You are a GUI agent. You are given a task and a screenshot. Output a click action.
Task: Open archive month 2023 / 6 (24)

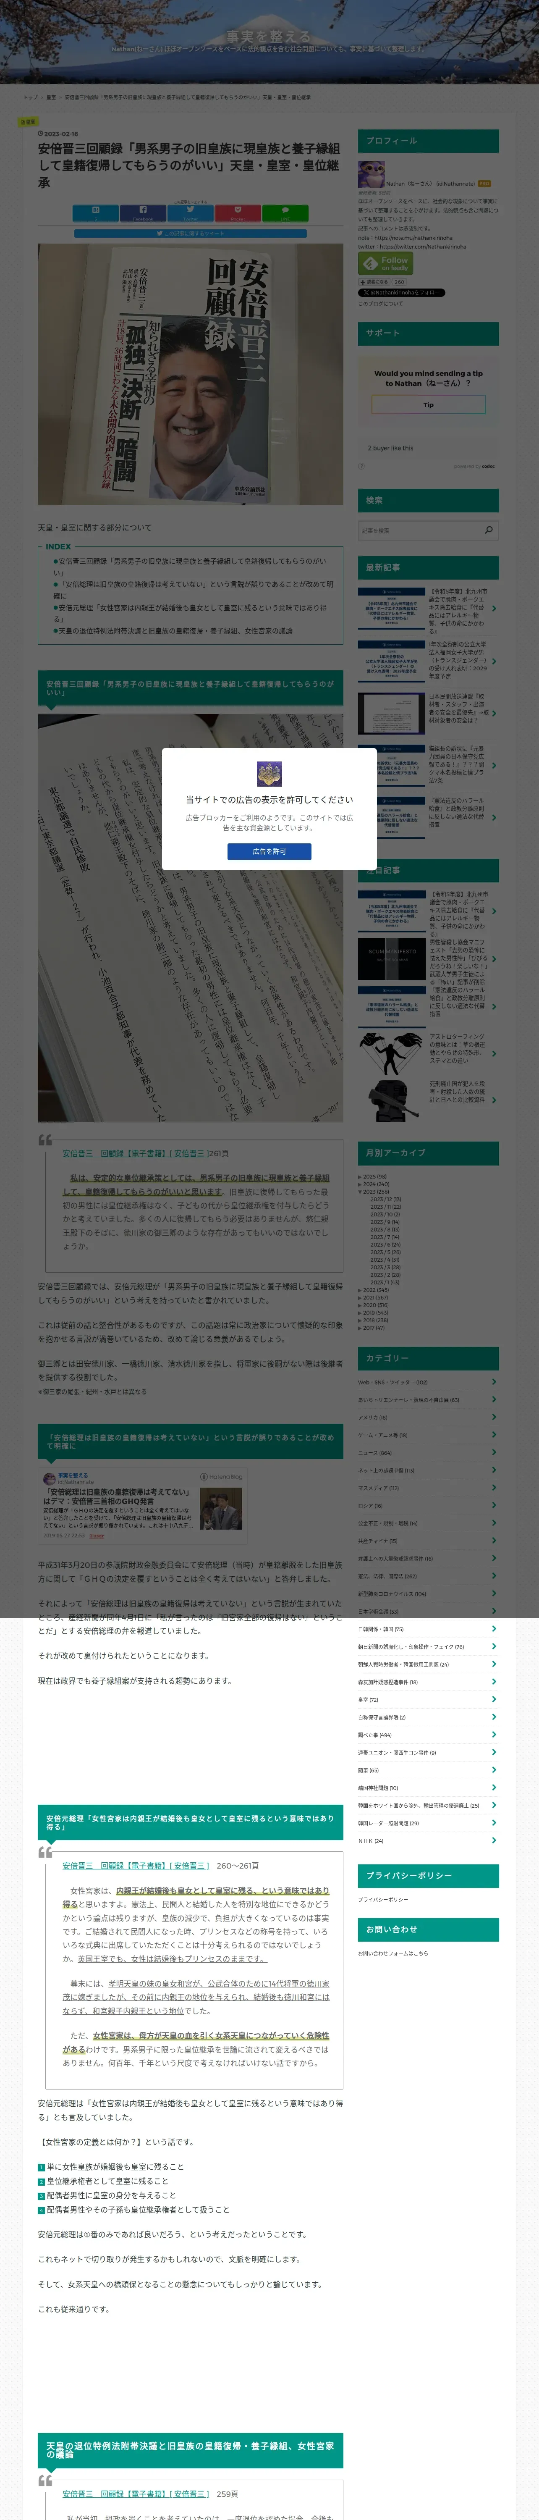point(385,1244)
